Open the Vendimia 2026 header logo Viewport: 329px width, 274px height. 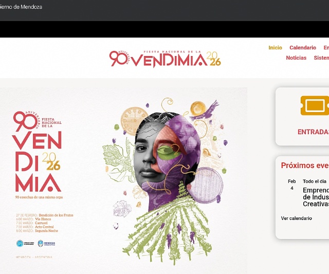pyautogui.click(x=165, y=59)
